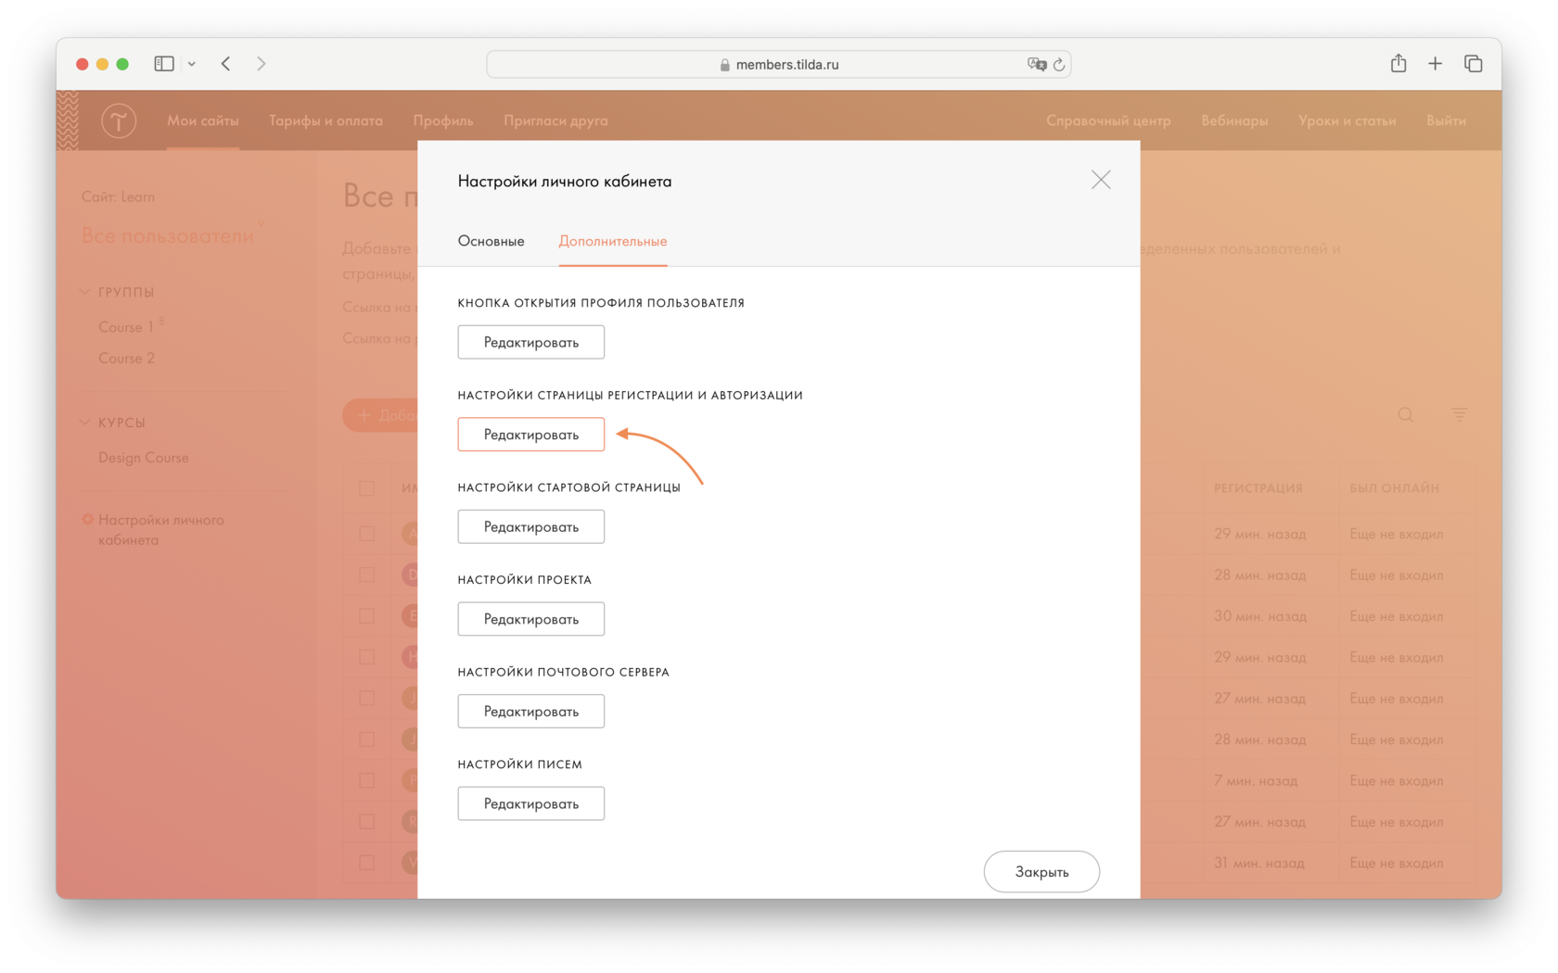Open the Мои сайты menu item
1558x973 pixels.
tap(203, 120)
